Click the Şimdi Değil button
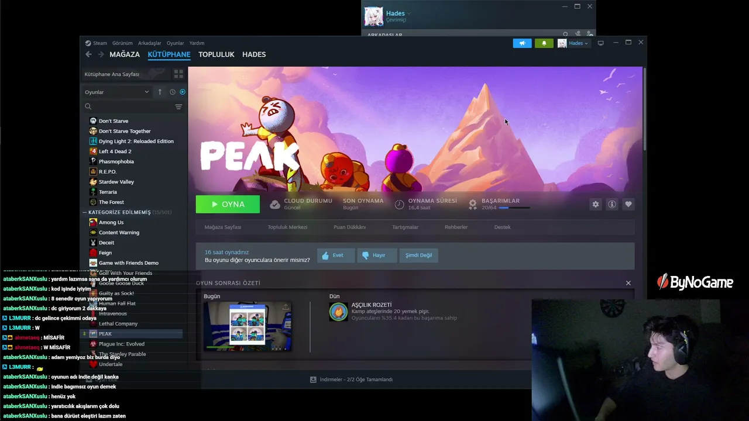 [418, 256]
